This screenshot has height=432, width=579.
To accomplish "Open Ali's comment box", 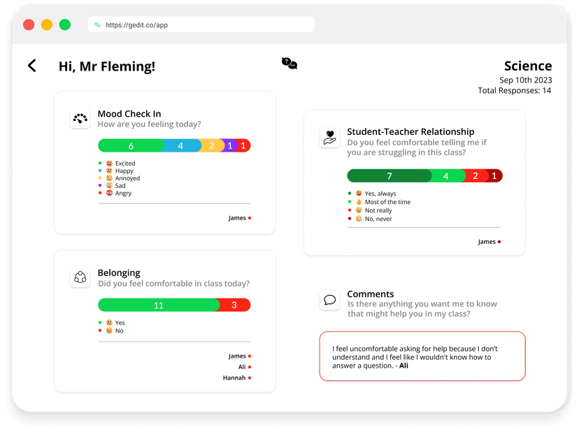I will point(422,356).
